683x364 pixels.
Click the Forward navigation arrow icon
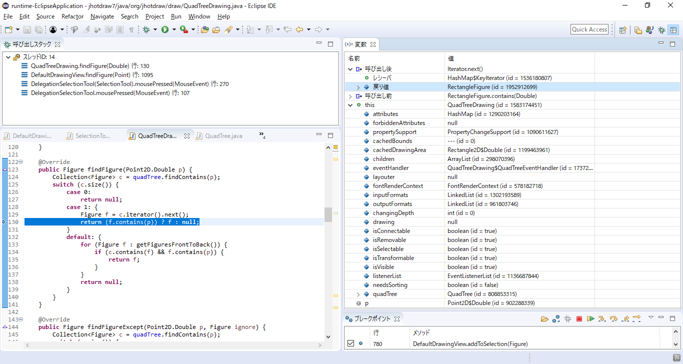[x=318, y=29]
